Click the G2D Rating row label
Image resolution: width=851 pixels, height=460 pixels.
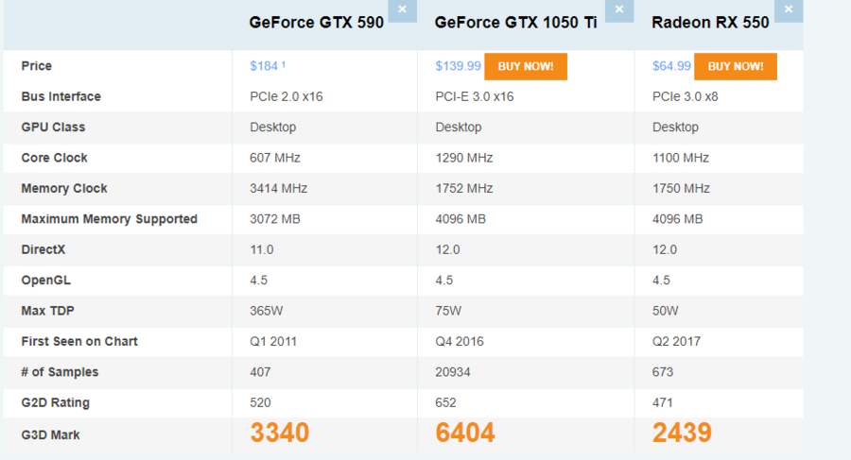(55, 402)
